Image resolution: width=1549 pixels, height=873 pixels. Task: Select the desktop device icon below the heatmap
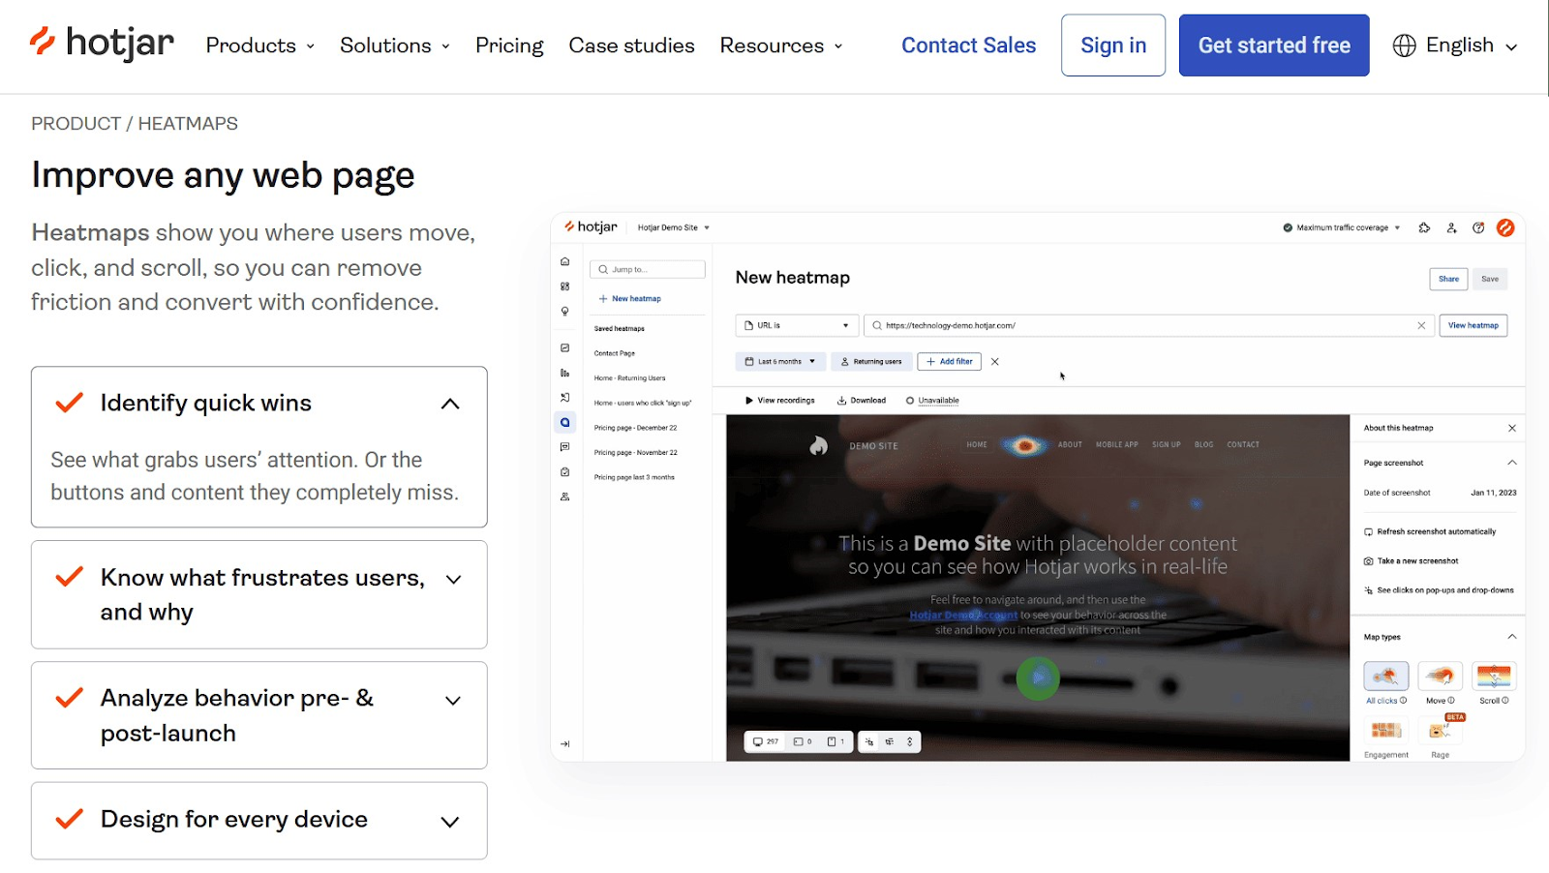tap(758, 741)
